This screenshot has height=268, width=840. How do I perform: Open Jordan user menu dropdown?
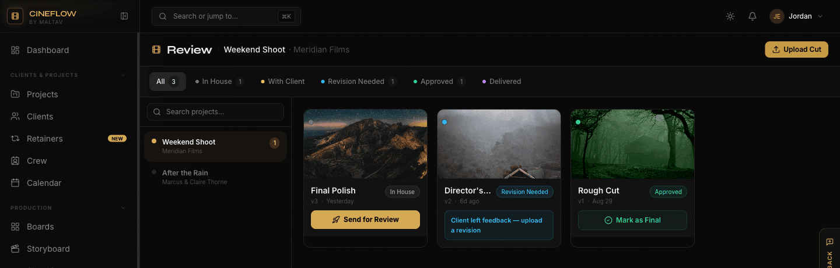pyautogui.click(x=796, y=16)
